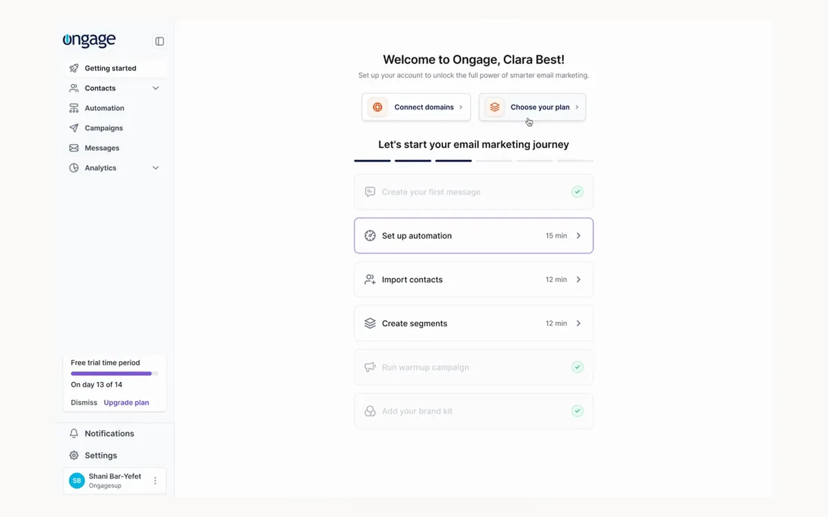Dismiss the free trial notice
Image resolution: width=828 pixels, height=517 pixels.
[84, 403]
